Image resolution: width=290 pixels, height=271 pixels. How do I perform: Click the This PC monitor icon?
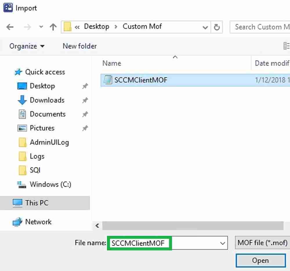(18, 203)
